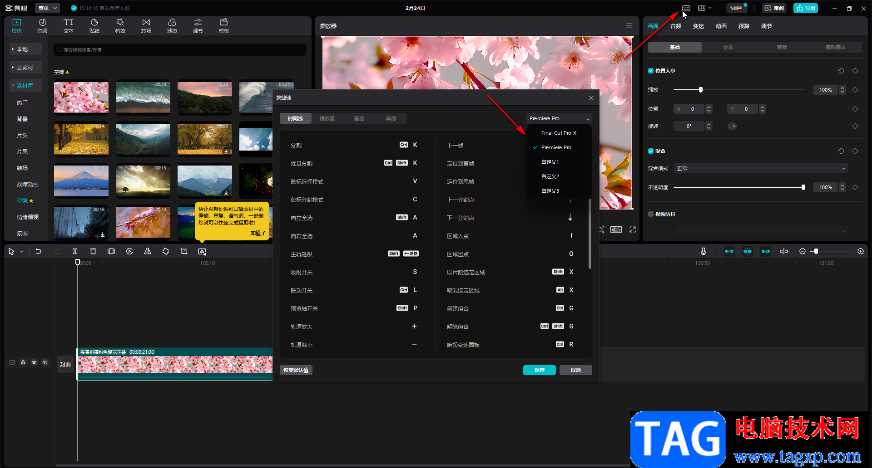
Task: Open the 菜单 menu dropdown
Action: (48, 8)
